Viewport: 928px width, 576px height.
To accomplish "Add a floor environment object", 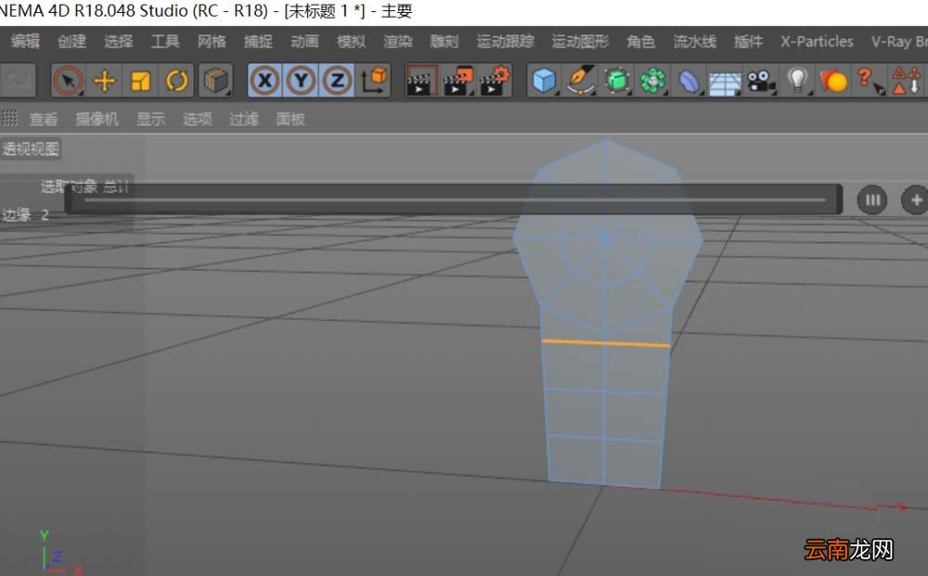I will (725, 82).
